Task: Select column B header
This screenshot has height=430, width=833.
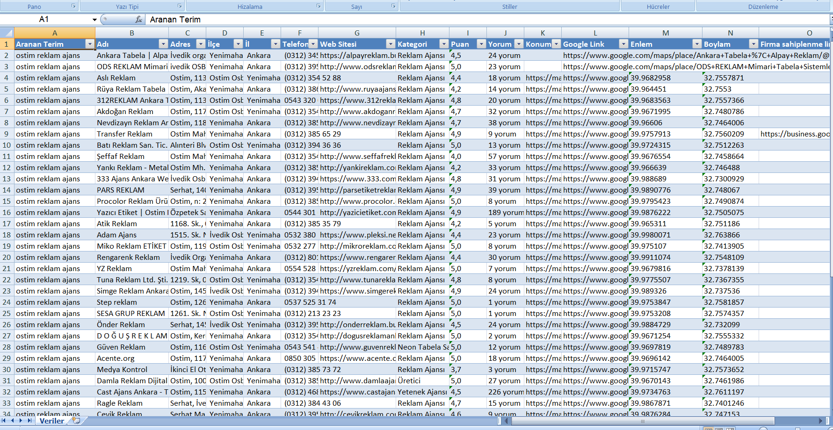Action: [132, 33]
